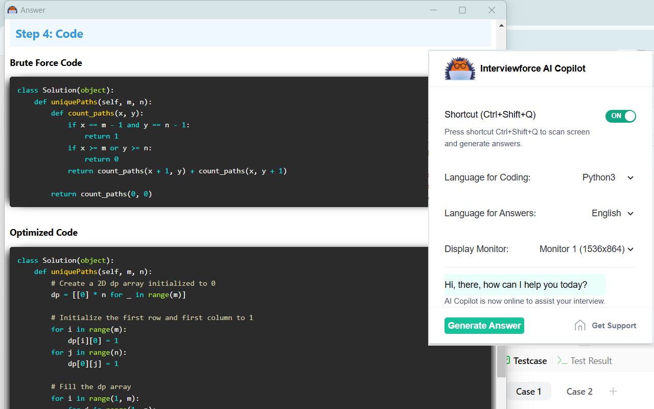Click the terminal icon next to Test Result
Screen dimensions: 654x409
coord(562,360)
